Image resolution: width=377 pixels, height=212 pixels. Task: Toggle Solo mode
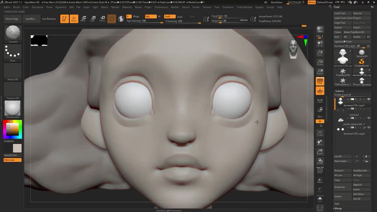click(x=320, y=199)
